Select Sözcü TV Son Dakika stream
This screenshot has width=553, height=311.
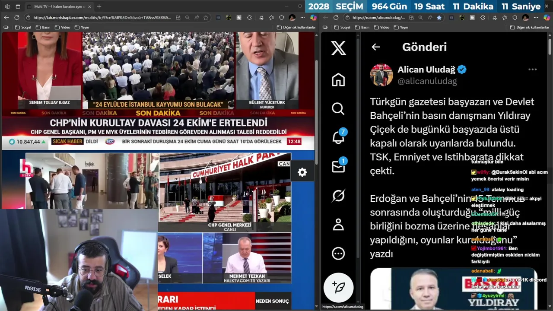pos(158,91)
